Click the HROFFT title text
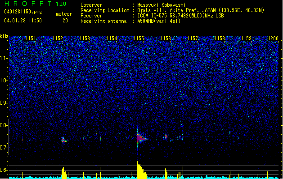The image size is (283, 179). (28, 4)
